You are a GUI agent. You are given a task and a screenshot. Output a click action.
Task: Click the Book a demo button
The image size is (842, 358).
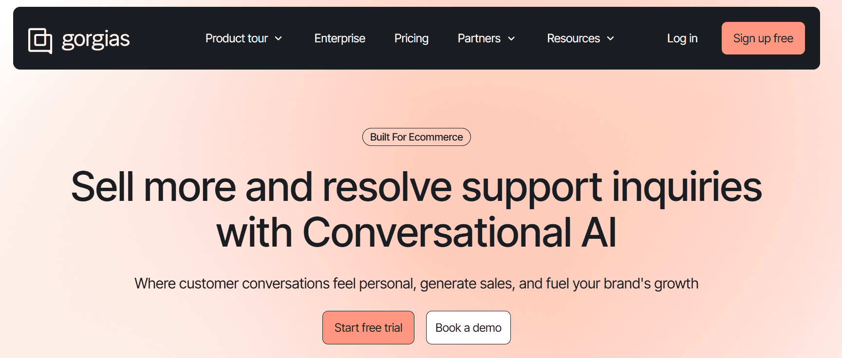[x=468, y=327]
